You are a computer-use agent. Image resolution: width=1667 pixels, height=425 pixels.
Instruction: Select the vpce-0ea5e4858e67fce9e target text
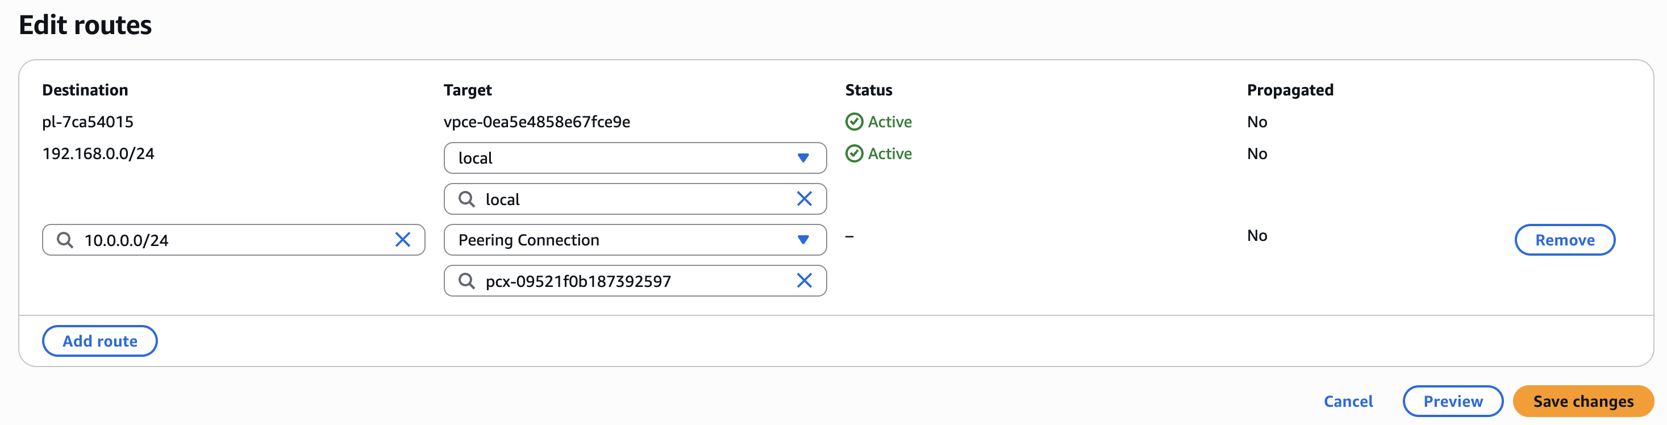[536, 122]
